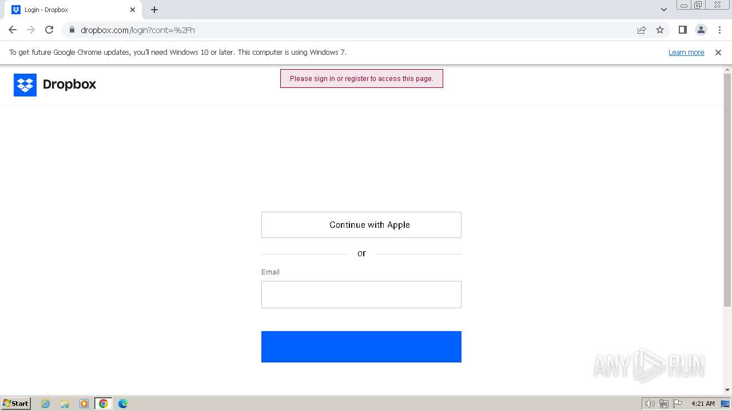
Task: Click the sign in or register notice
Action: pyautogui.click(x=361, y=78)
